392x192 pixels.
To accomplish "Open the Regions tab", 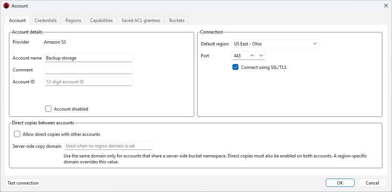I will pyautogui.click(x=73, y=20).
